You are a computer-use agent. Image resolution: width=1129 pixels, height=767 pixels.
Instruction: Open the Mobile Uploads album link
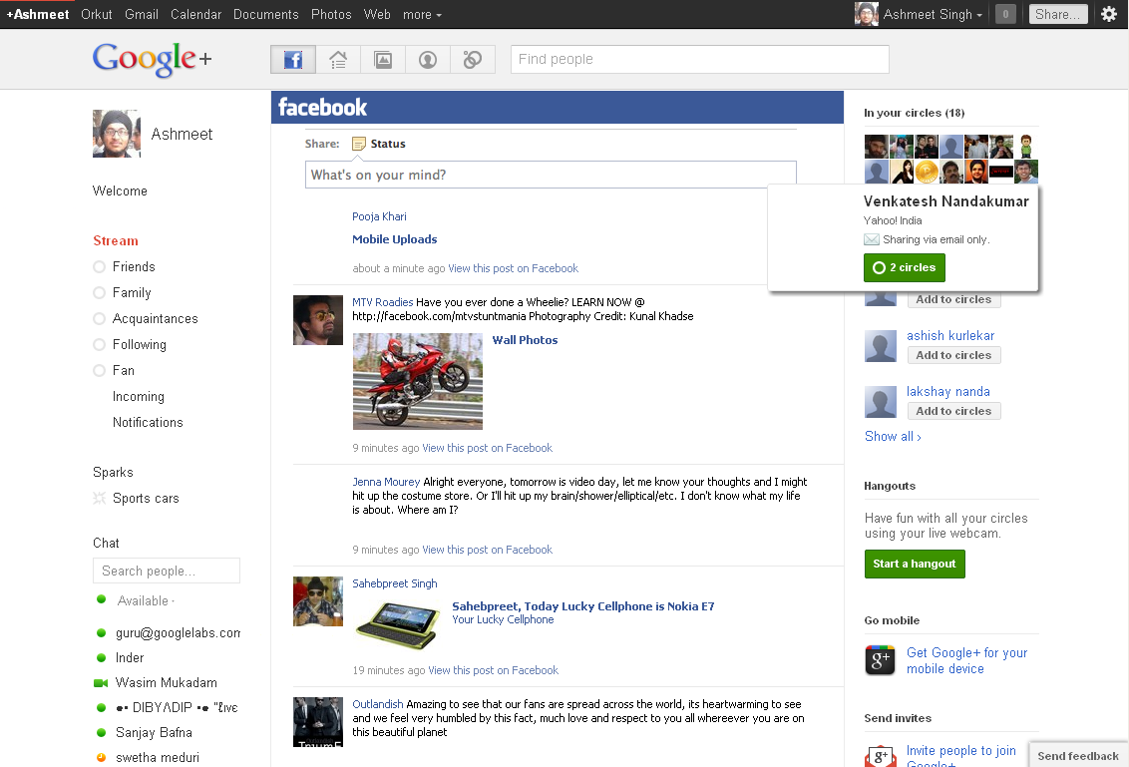[395, 239]
